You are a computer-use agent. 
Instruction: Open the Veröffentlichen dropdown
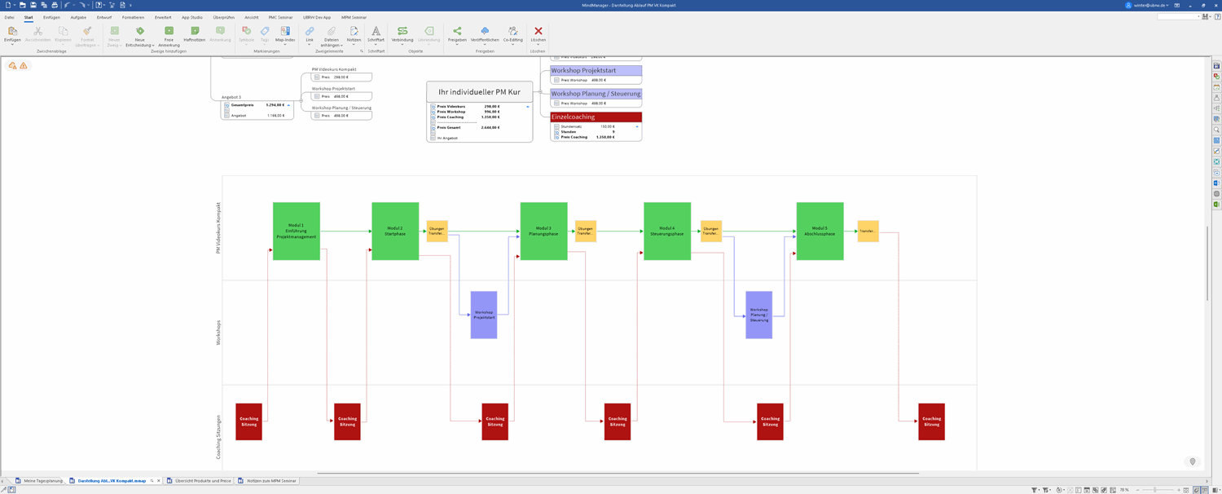coord(485,45)
